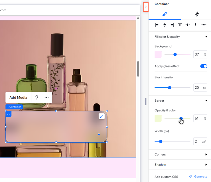The image size is (211, 182).
Task: Open the Design tab with brush icon
Action: click(165, 14)
